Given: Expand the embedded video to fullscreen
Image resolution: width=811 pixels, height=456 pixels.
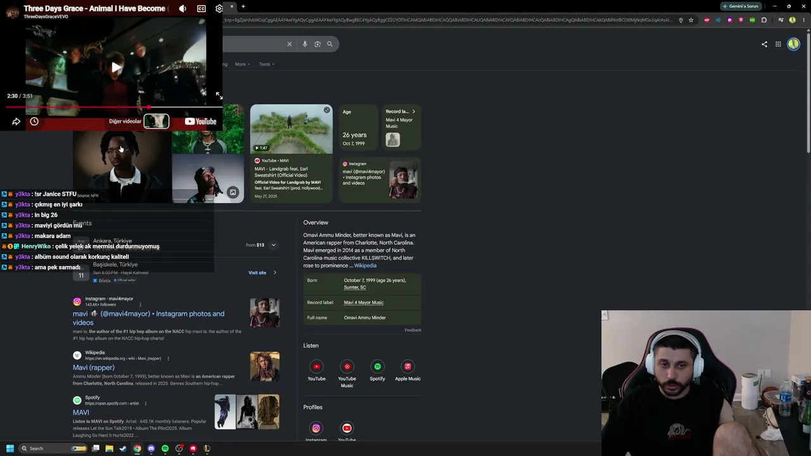Looking at the screenshot, I should (x=219, y=96).
